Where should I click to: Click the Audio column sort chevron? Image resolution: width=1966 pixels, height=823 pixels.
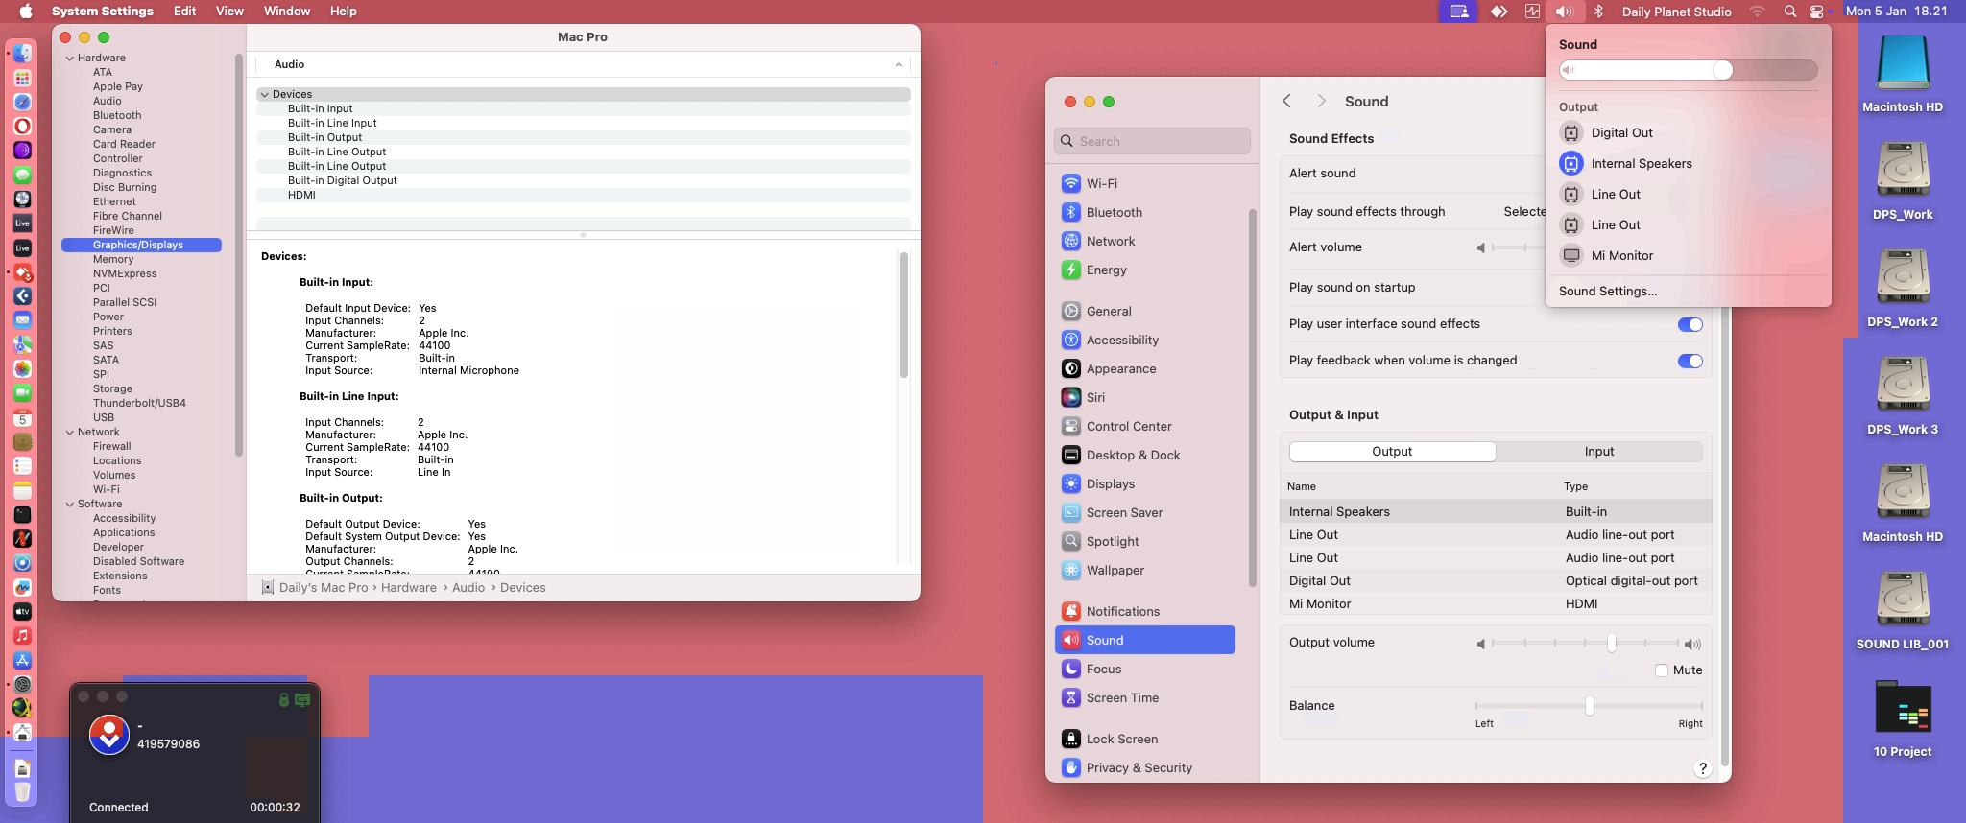tap(899, 64)
